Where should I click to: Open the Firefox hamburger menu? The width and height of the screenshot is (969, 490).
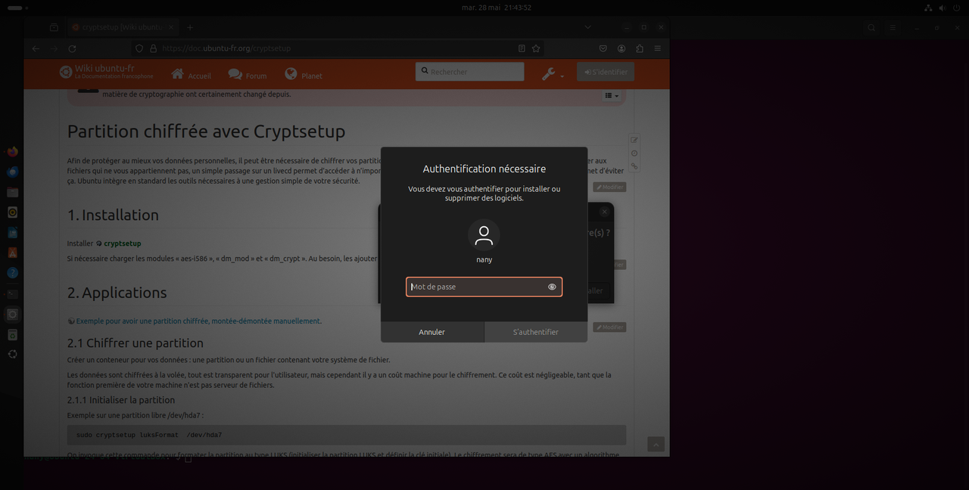[x=658, y=48]
